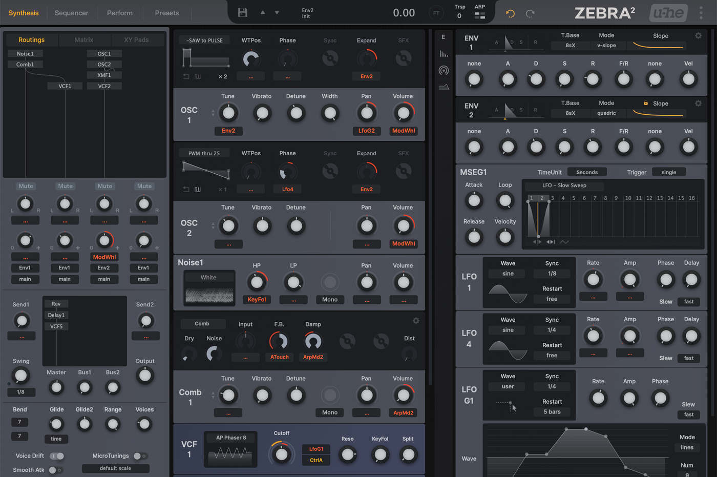Select the concentric rings icon in the side strip
The width and height of the screenshot is (717, 477).
coord(444,71)
